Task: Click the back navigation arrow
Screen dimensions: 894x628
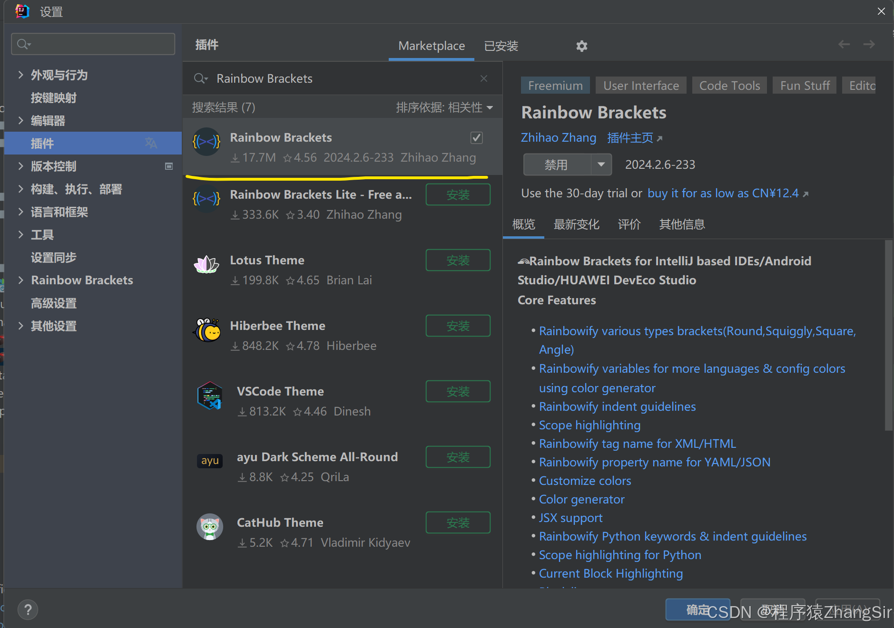Action: point(844,44)
